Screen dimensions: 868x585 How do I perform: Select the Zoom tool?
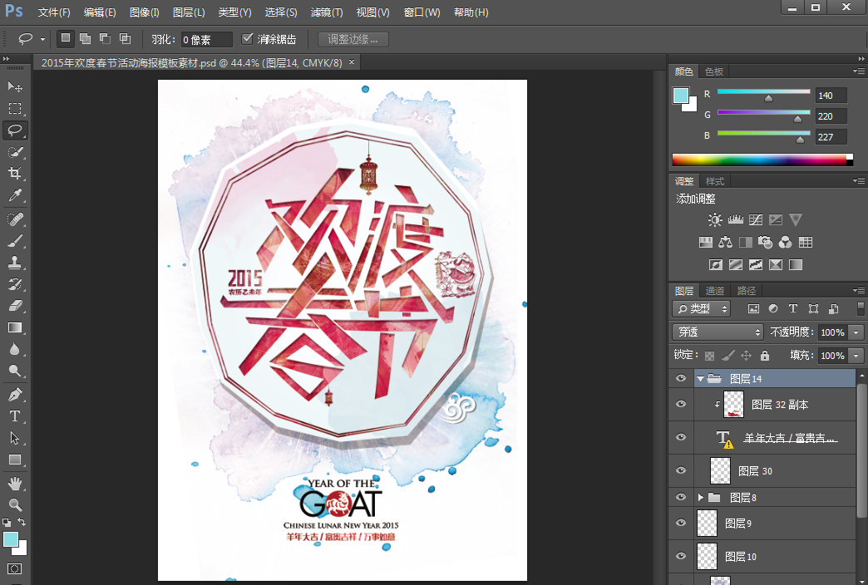15,504
